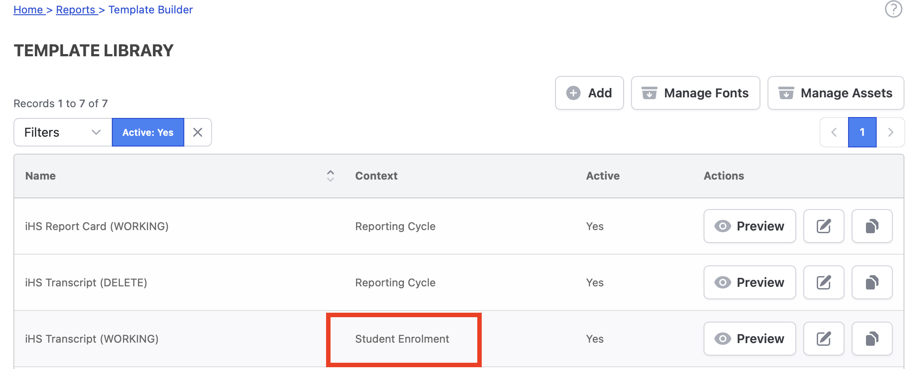Go to the next page arrow

[x=890, y=132]
